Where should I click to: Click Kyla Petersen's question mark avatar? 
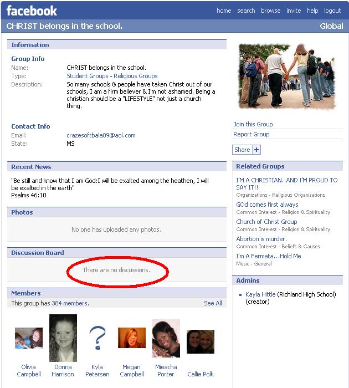coord(97,338)
